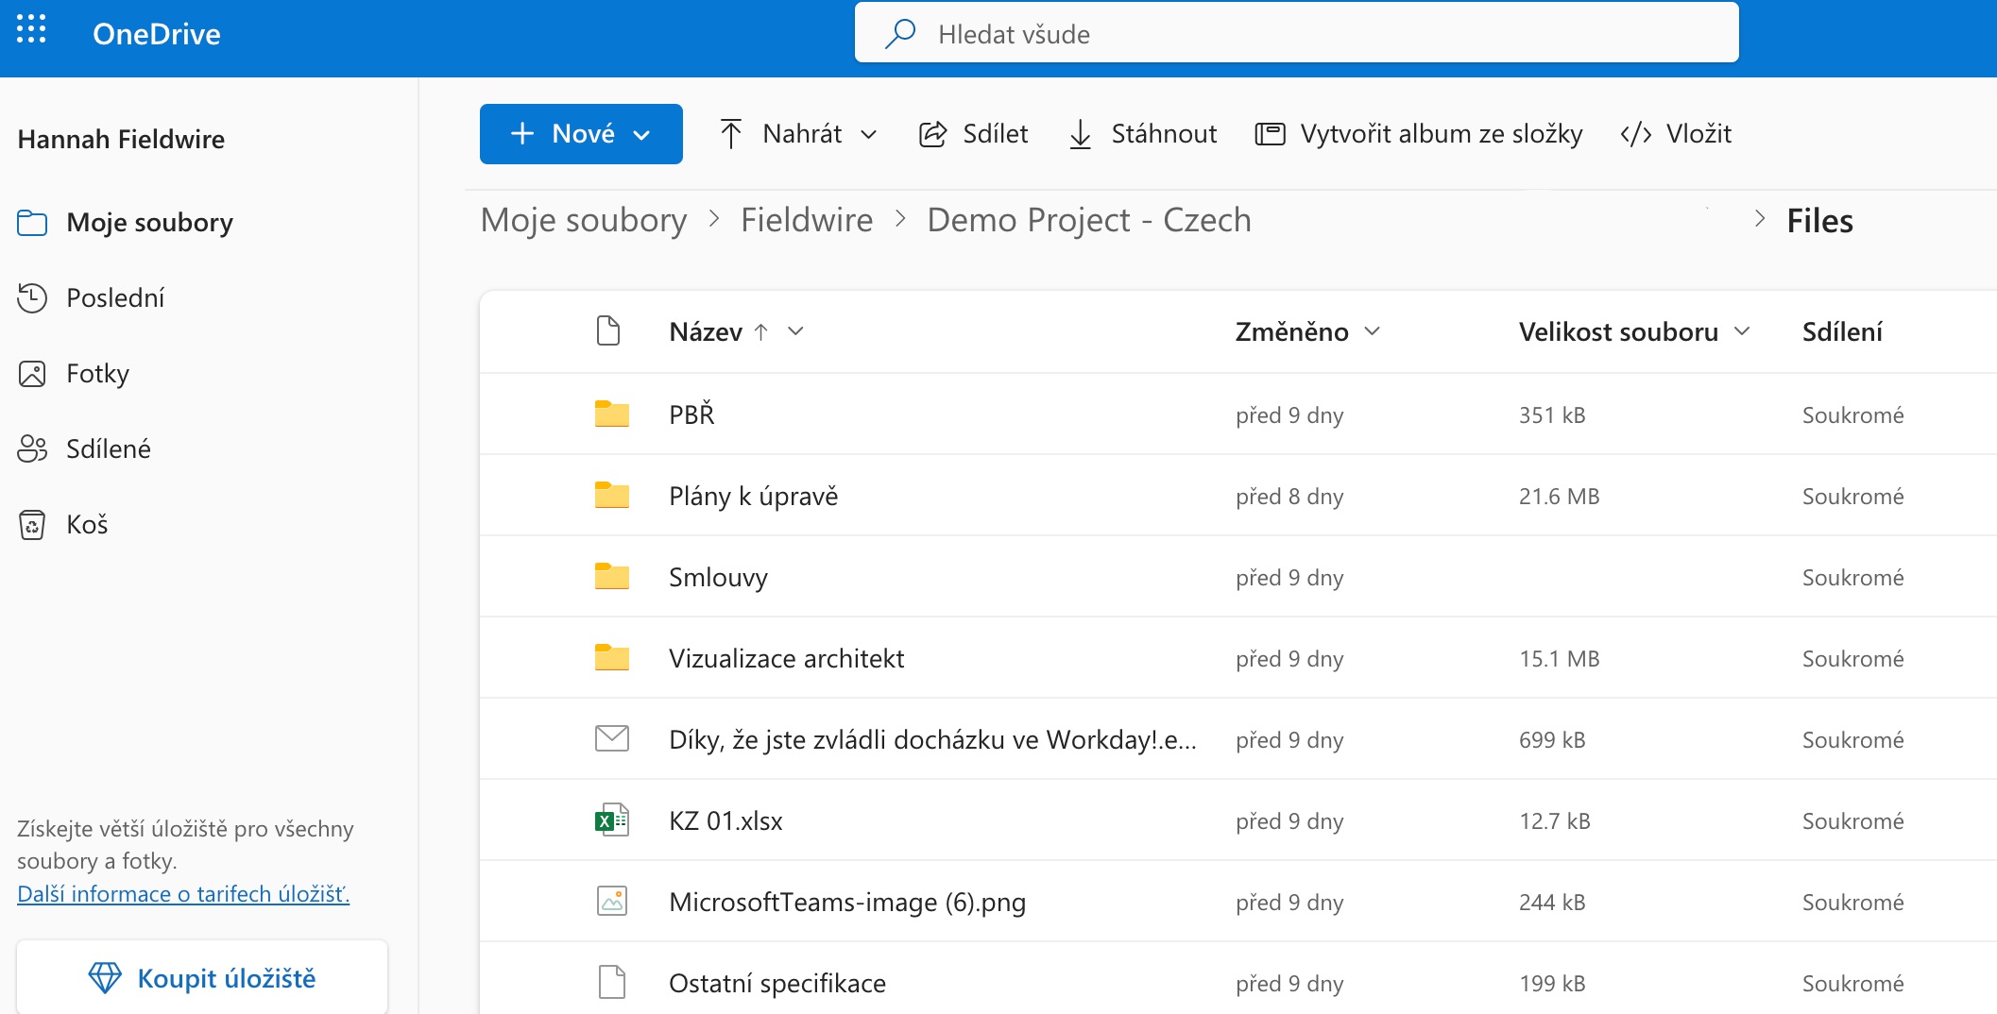Click the Koš recycle bin icon

[x=32, y=524]
